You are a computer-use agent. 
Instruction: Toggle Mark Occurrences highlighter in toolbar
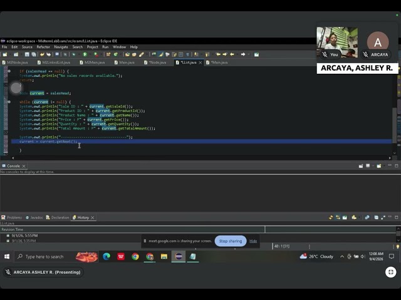(x=161, y=54)
